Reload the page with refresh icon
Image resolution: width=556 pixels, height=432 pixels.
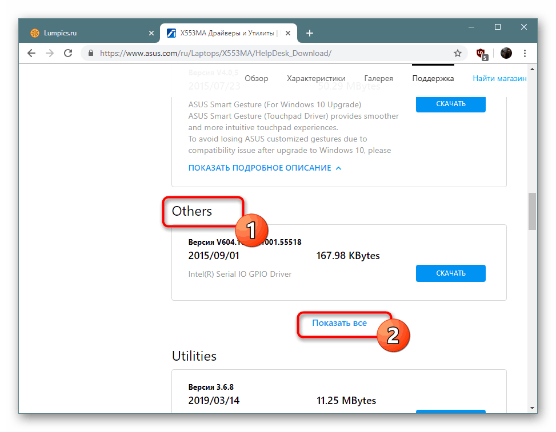coord(68,53)
